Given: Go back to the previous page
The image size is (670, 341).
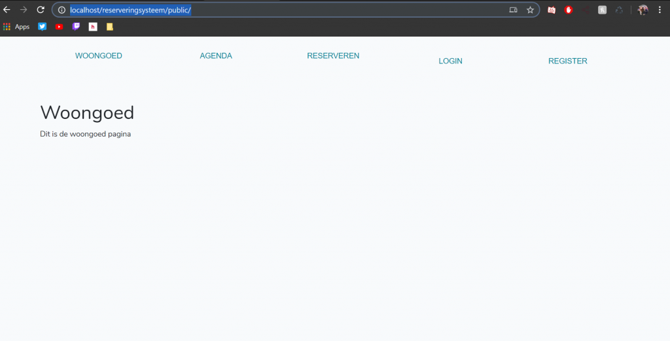Looking at the screenshot, I should [x=7, y=10].
